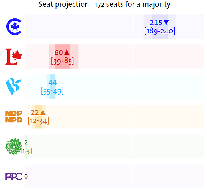Click the Liberal Party logo
The height and width of the screenshot is (190, 207).
[14, 57]
